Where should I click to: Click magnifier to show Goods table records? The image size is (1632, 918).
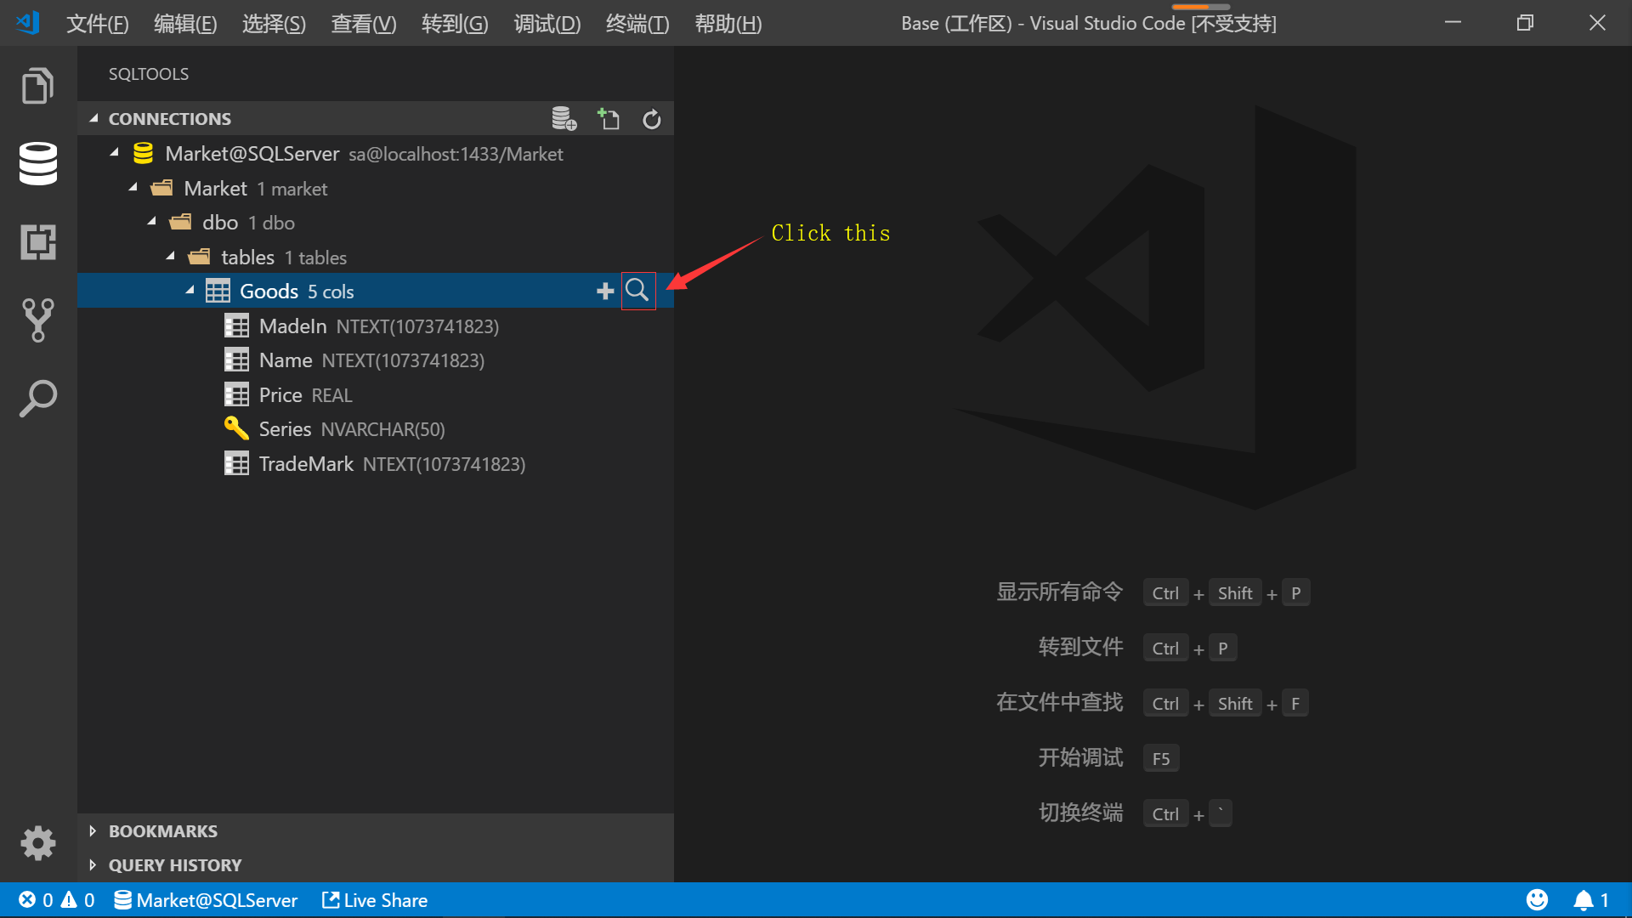point(637,291)
